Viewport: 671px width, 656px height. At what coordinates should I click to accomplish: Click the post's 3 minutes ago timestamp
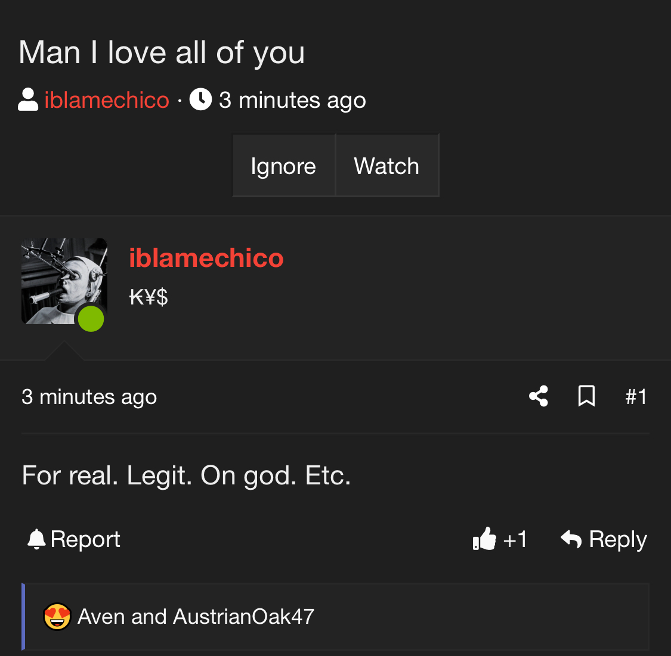pos(89,397)
